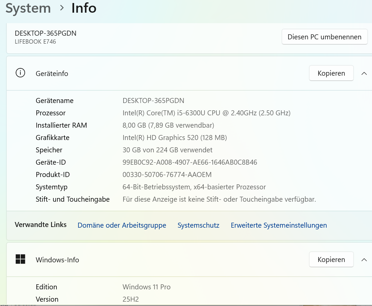The image size is (372, 306).
Task: Select product ID 00330-50706-76774-AAOEM
Action: pos(167,175)
